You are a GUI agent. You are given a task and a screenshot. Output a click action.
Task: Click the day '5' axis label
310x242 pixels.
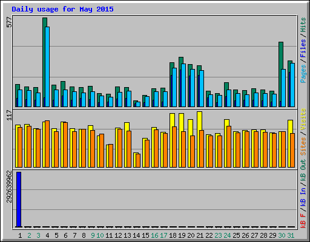click(56, 235)
